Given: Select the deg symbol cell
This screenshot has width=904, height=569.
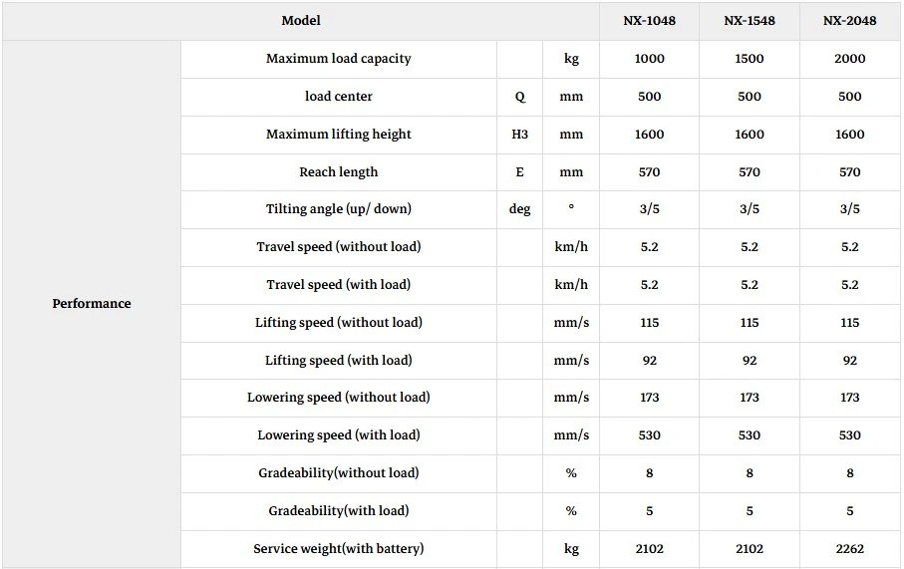Looking at the screenshot, I should tap(519, 208).
